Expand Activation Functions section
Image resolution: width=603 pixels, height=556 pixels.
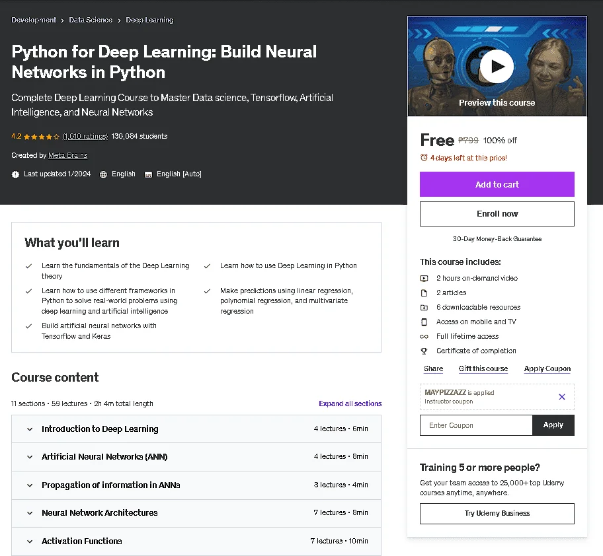point(196,541)
